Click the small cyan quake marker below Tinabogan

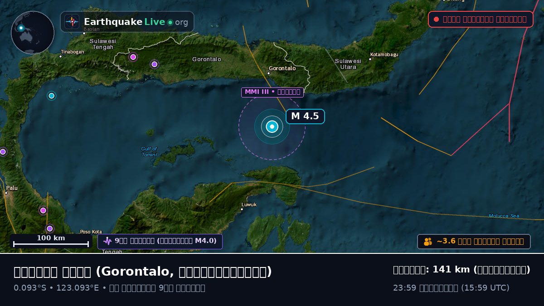click(x=52, y=96)
